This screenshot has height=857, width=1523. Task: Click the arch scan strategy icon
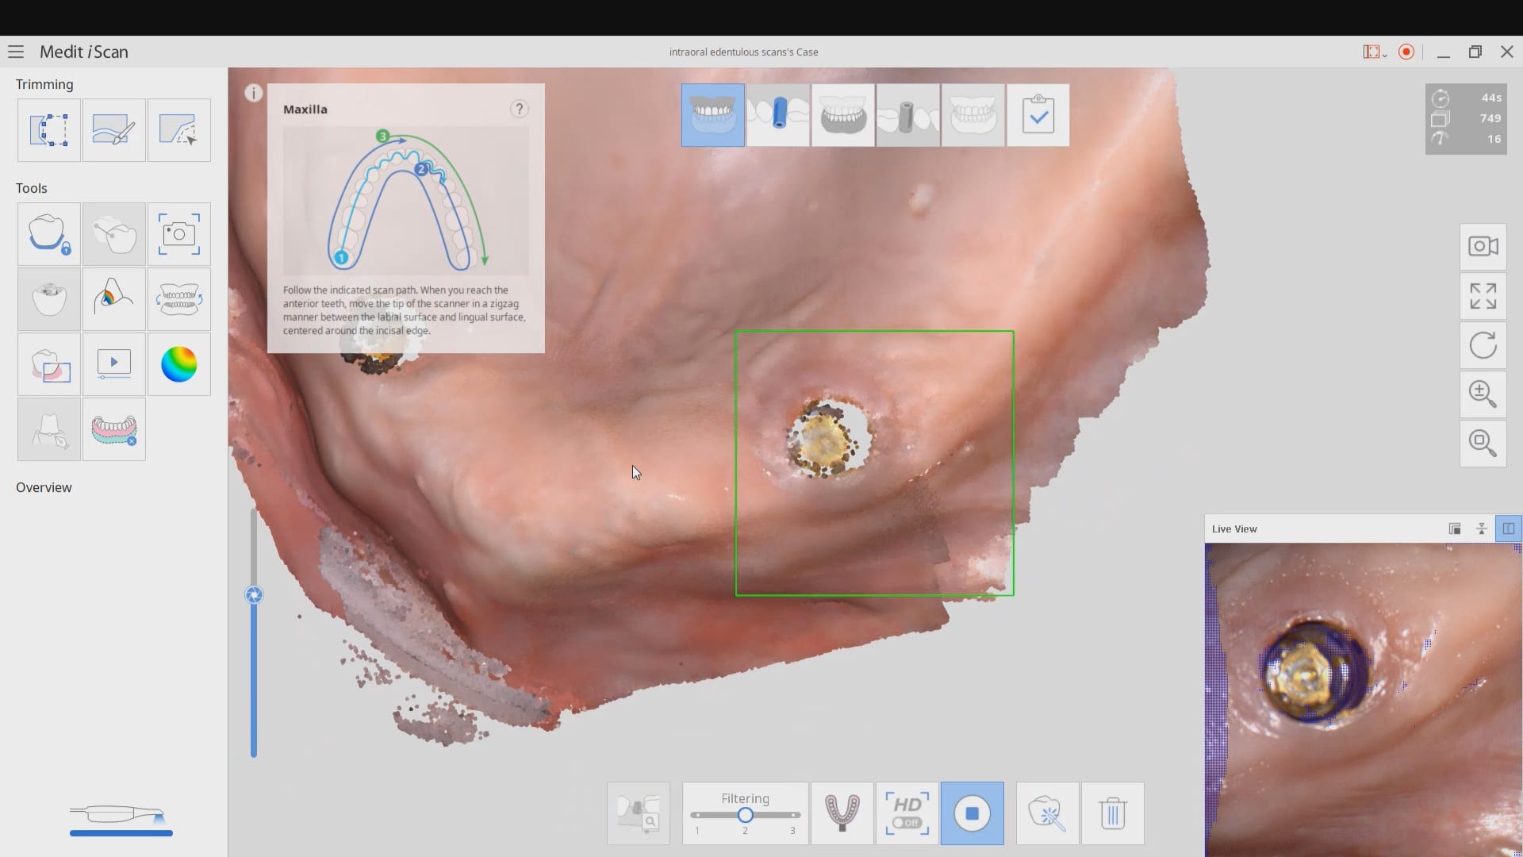coord(842,813)
